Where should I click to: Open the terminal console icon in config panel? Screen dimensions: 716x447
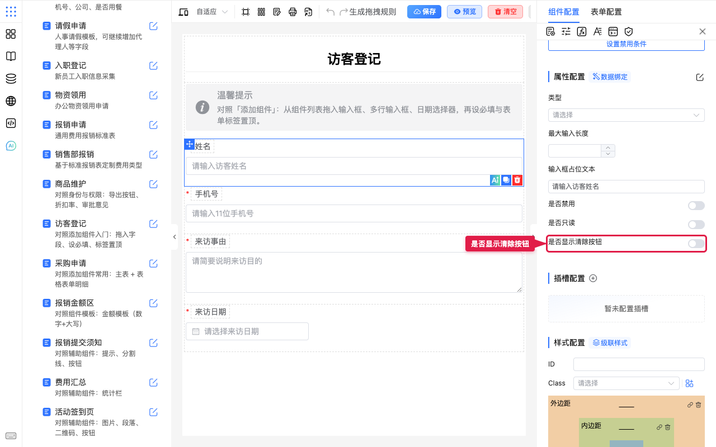[613, 31]
